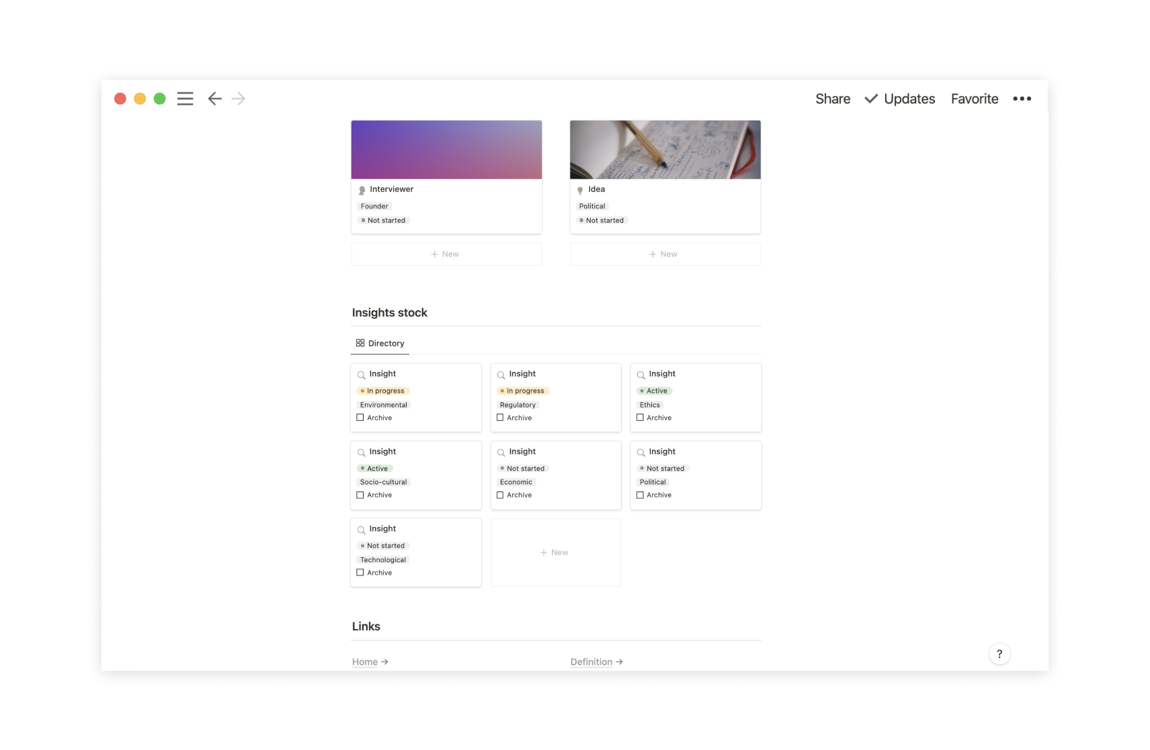This screenshot has width=1150, height=750.
Task: Click Active status on Socio-cultural insight
Action: tap(375, 469)
